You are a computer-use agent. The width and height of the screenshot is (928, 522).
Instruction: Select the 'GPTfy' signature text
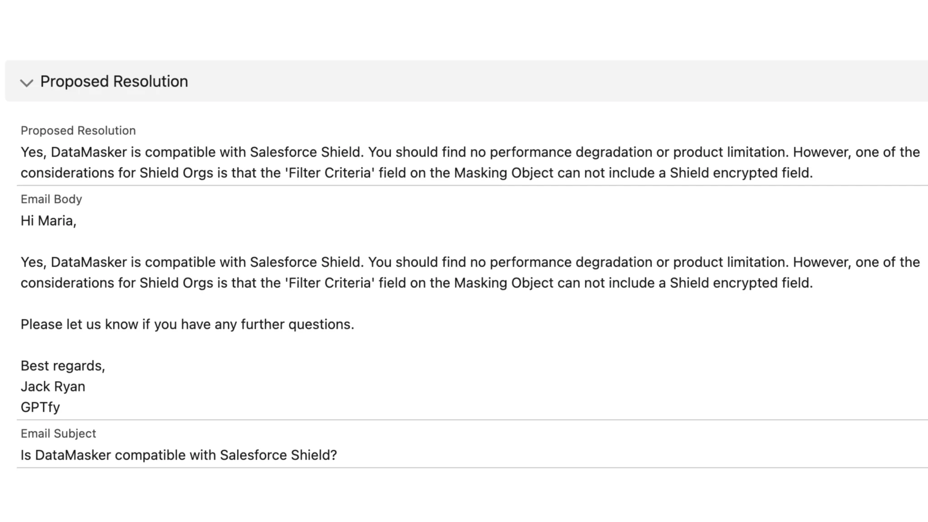pos(40,407)
